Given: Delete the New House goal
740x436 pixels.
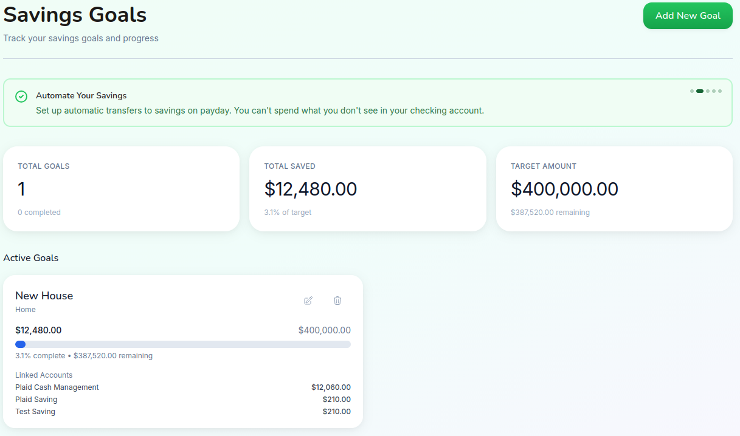Looking at the screenshot, I should [x=337, y=301].
